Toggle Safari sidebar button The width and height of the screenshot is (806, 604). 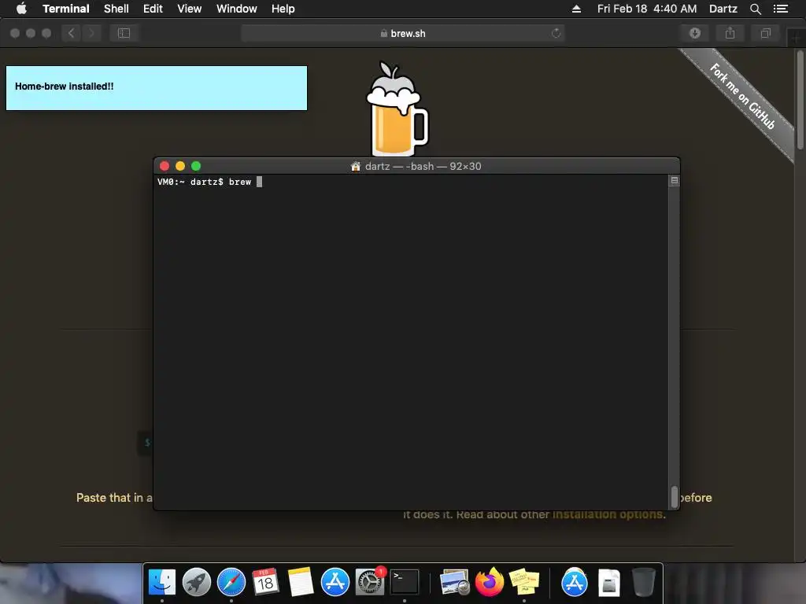coord(124,33)
